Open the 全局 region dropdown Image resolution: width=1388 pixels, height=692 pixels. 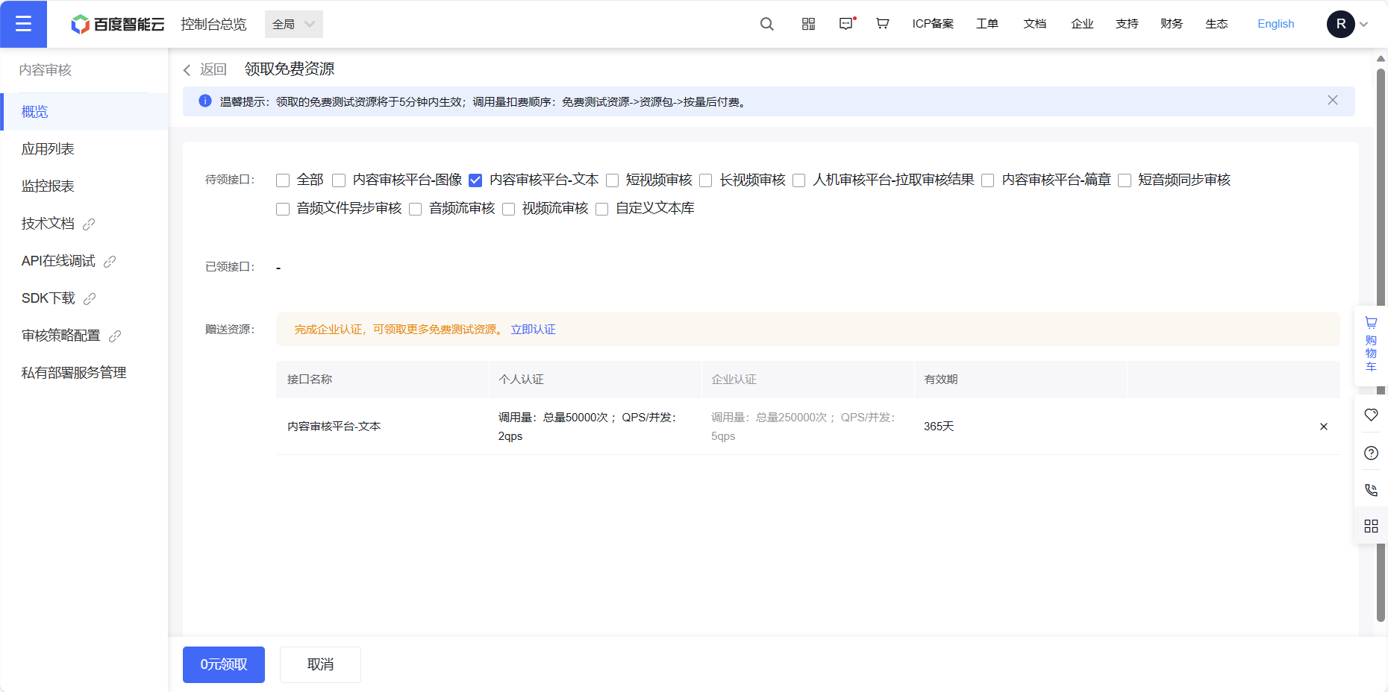[294, 24]
